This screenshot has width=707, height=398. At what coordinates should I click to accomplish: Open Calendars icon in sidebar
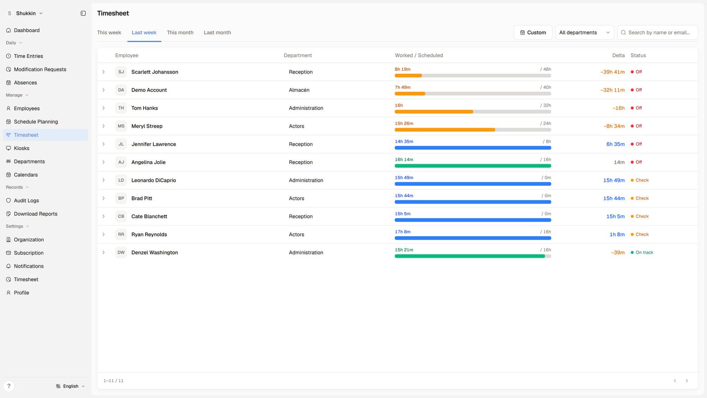click(x=9, y=175)
